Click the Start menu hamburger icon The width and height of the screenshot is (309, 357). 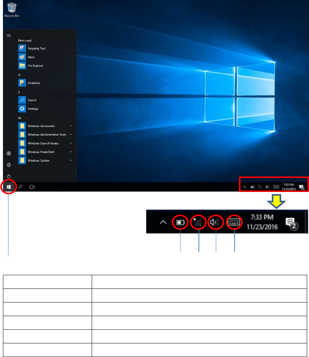click(8, 35)
